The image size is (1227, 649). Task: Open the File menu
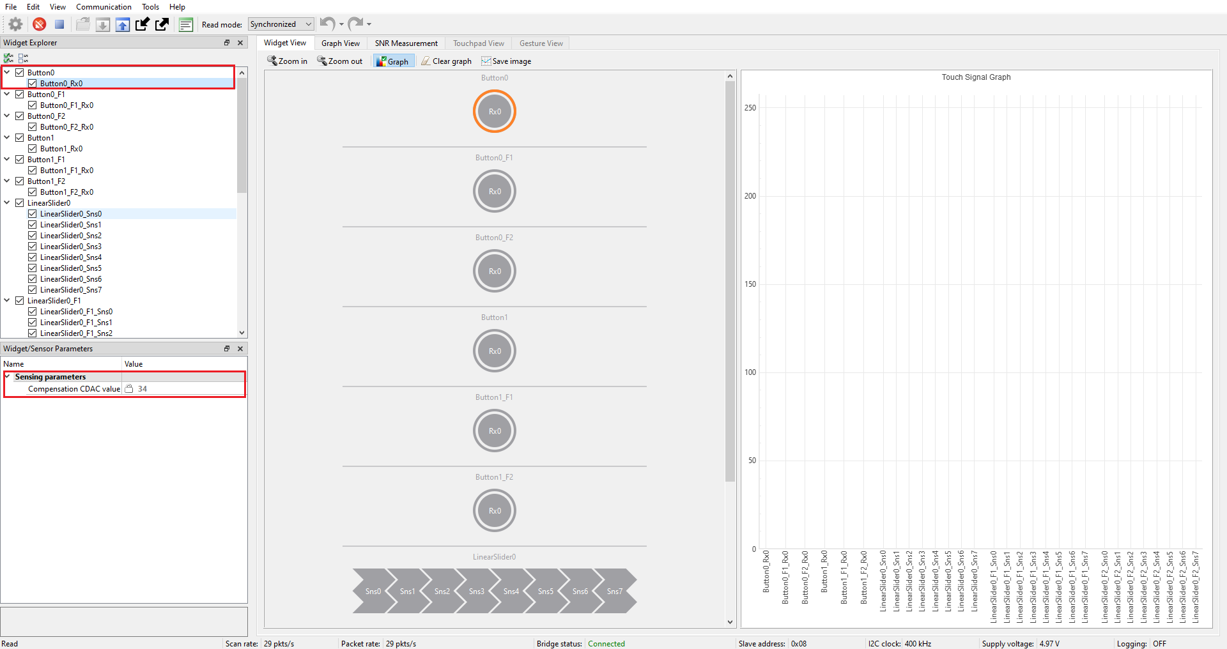click(11, 7)
